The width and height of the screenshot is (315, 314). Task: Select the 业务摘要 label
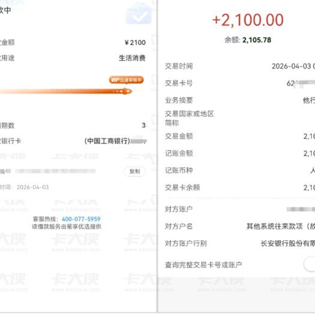click(x=179, y=100)
